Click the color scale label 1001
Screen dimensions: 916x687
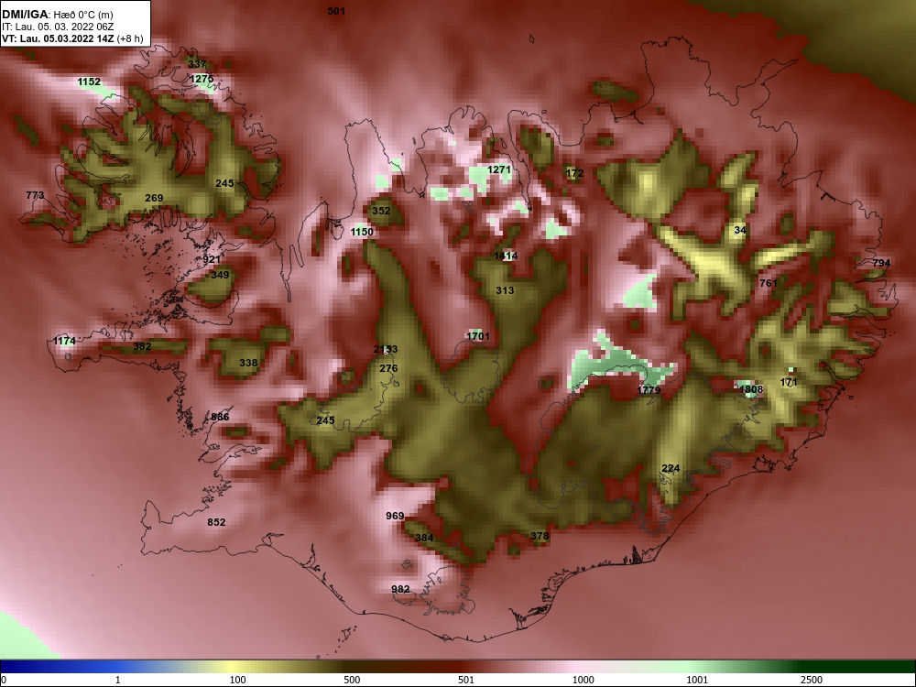[697, 680]
